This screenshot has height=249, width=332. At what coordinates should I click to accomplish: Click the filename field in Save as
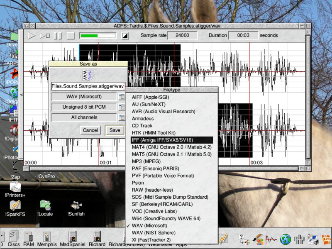click(88, 86)
